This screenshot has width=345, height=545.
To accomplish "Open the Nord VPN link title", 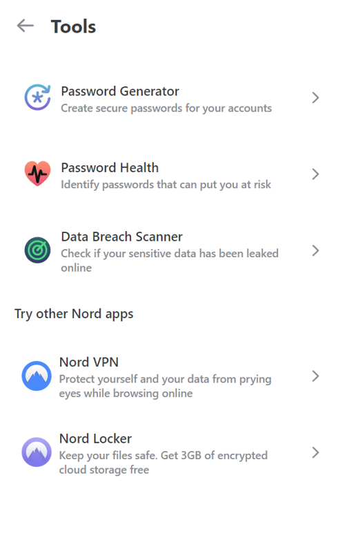I will (x=89, y=362).
